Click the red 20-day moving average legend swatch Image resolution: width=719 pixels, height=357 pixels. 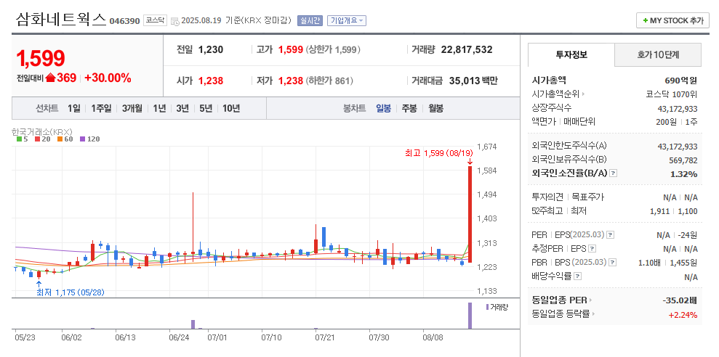37,139
